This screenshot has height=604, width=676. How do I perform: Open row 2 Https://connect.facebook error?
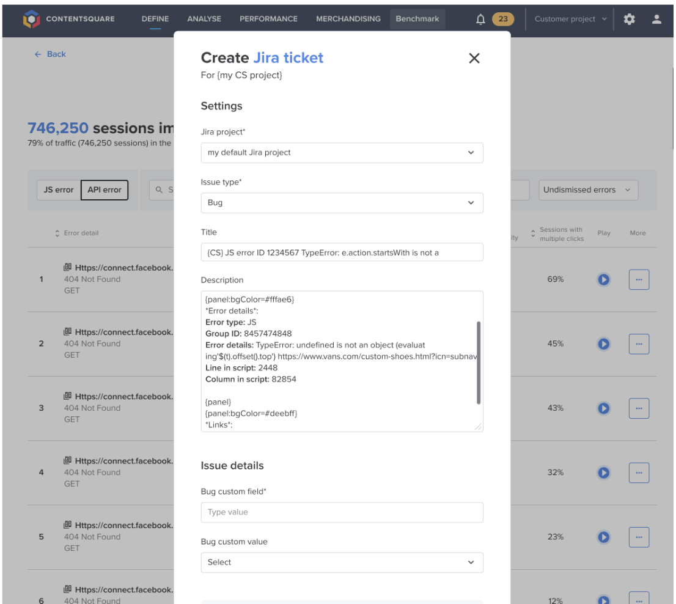[x=123, y=332]
